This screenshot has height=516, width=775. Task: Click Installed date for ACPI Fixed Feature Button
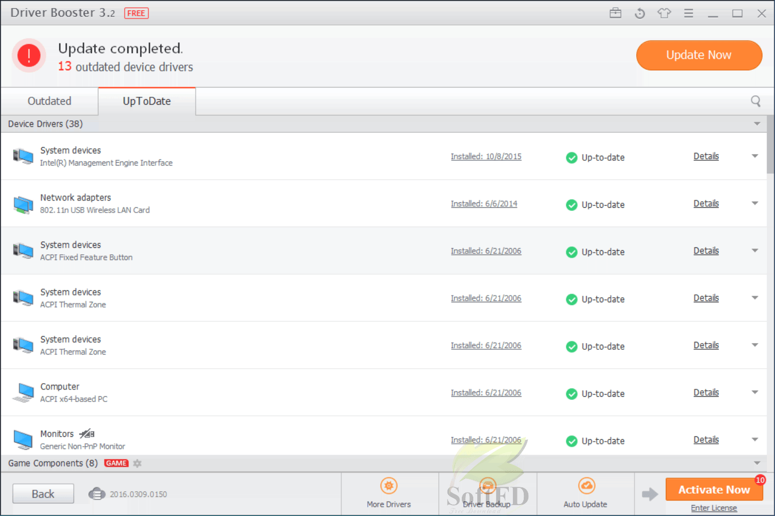click(486, 251)
